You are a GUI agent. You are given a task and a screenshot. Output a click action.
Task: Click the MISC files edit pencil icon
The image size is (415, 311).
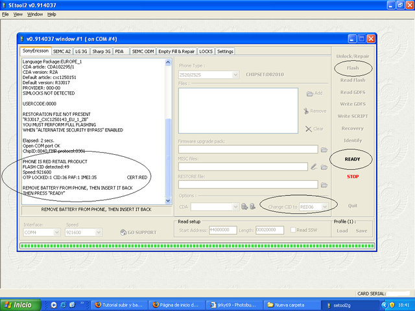(314, 167)
